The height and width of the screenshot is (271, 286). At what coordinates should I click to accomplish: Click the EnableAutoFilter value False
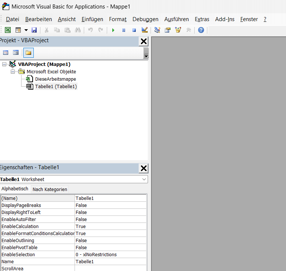pos(111,219)
